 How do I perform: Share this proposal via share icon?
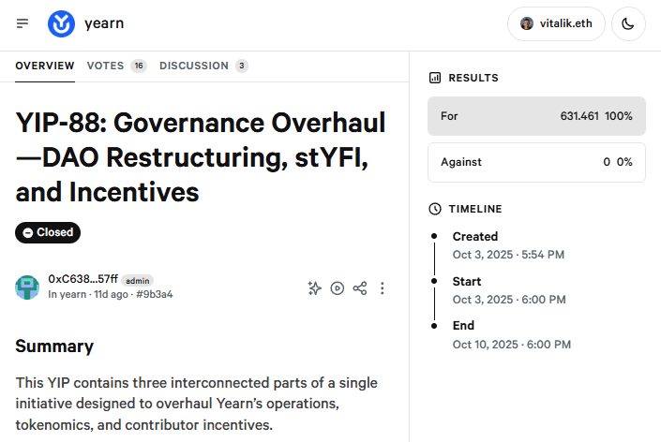[x=360, y=288]
